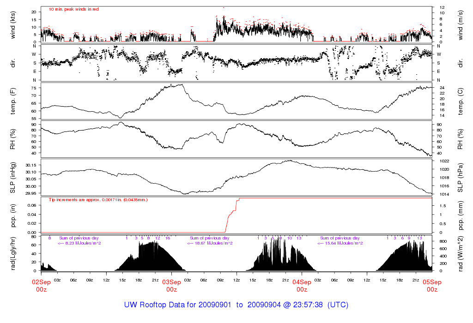Select the 'rad(Lgly/hr)' axis label
Image resolution: width=473 pixels, height=323 pixels.
(x=12, y=253)
